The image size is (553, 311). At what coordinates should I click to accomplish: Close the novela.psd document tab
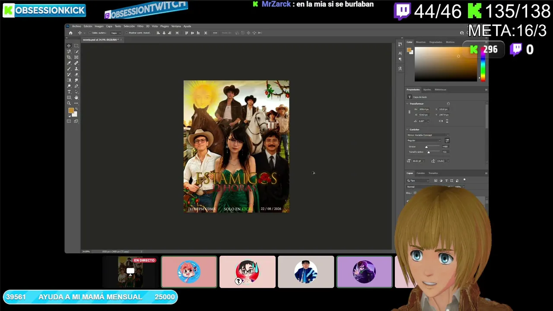click(121, 40)
